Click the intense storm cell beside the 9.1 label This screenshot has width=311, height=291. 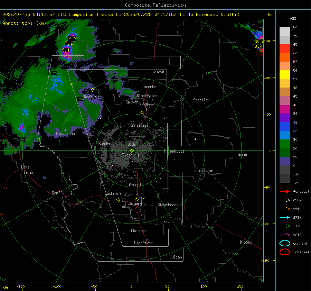(67, 55)
